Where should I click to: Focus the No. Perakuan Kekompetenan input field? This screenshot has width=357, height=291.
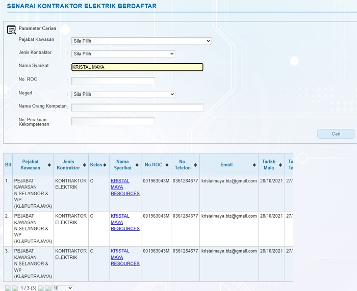click(x=113, y=121)
